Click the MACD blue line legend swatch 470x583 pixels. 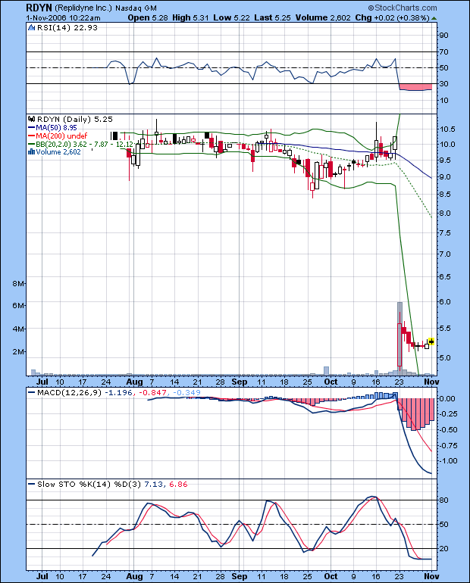(x=32, y=393)
